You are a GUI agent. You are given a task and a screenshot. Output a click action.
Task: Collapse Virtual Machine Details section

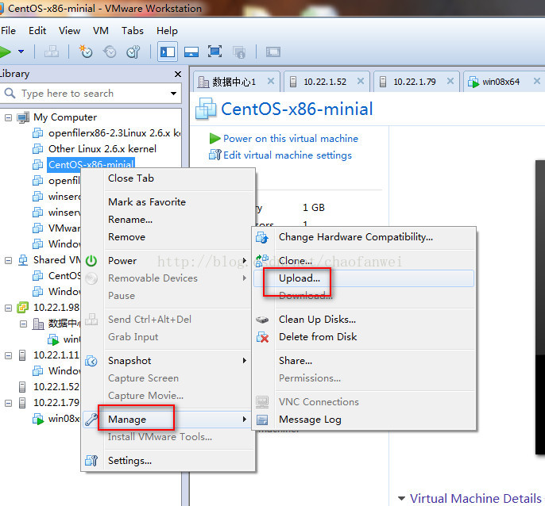pos(401,499)
